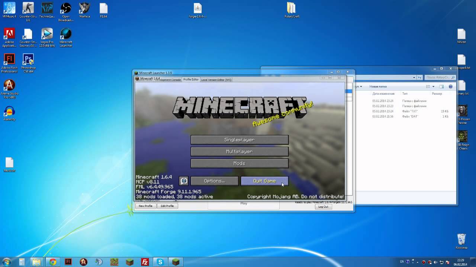Screen dimensions: 476x267
Task: Click the EN language indicator in the tray
Action: coord(402,261)
